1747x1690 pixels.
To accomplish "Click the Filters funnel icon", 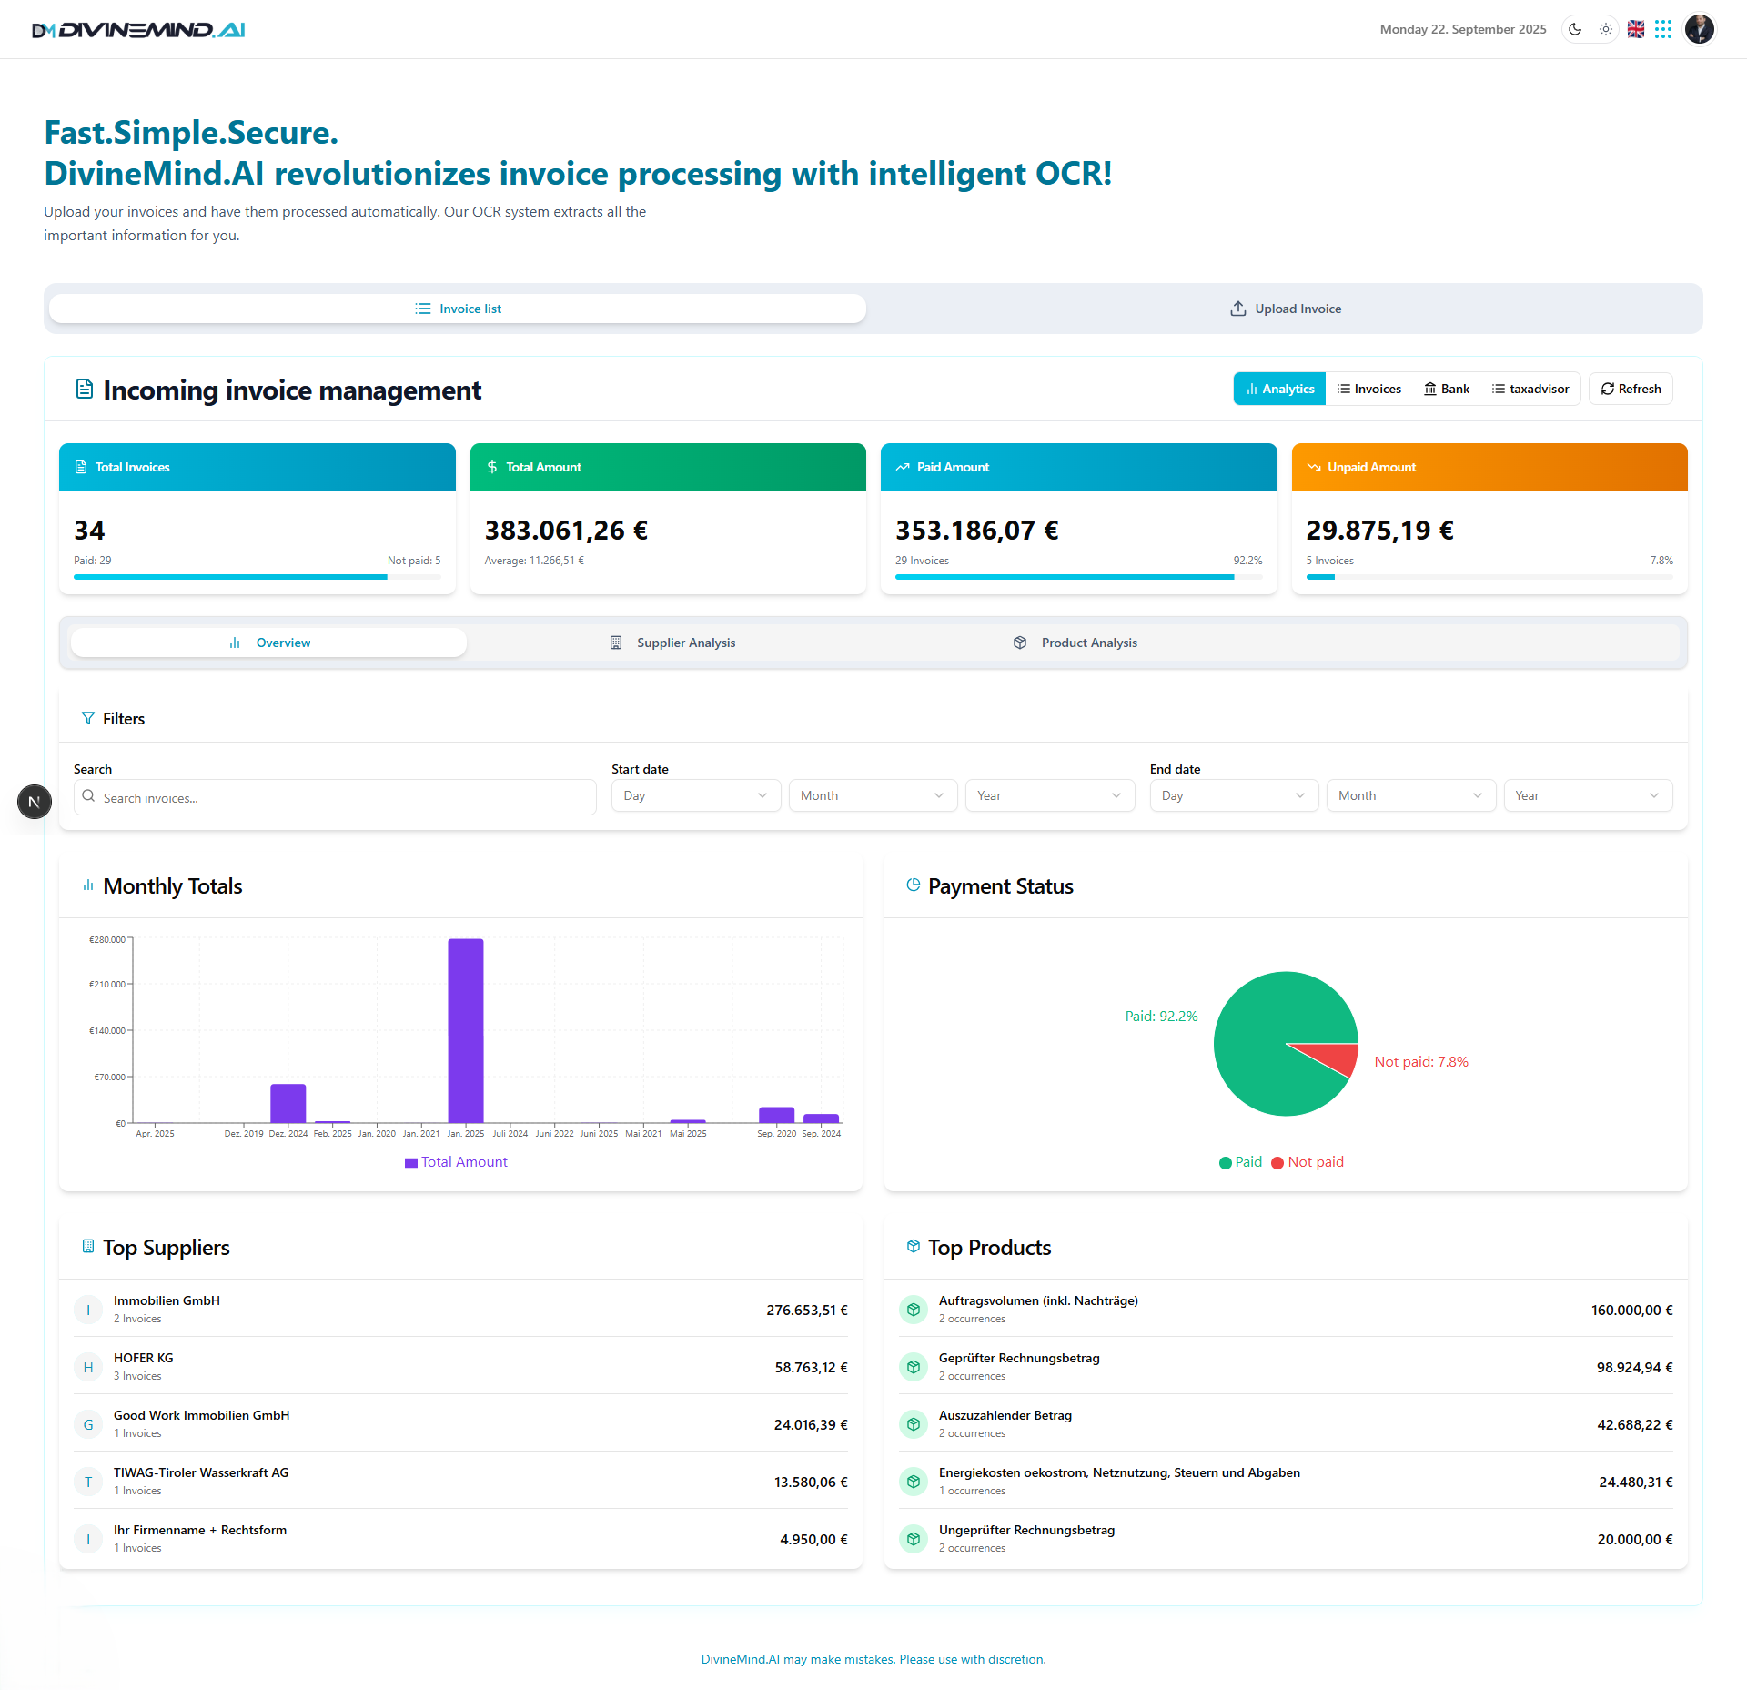I will tap(88, 718).
